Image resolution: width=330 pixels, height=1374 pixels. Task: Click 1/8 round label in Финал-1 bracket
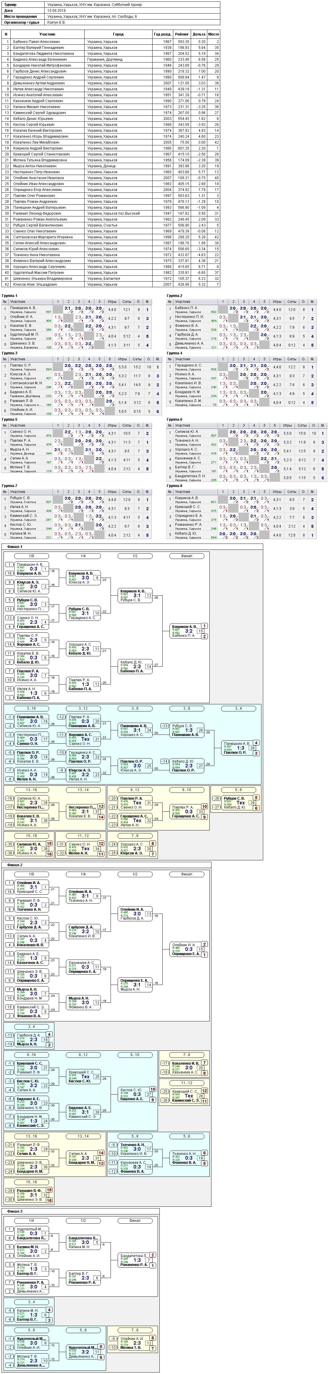[x=31, y=556]
